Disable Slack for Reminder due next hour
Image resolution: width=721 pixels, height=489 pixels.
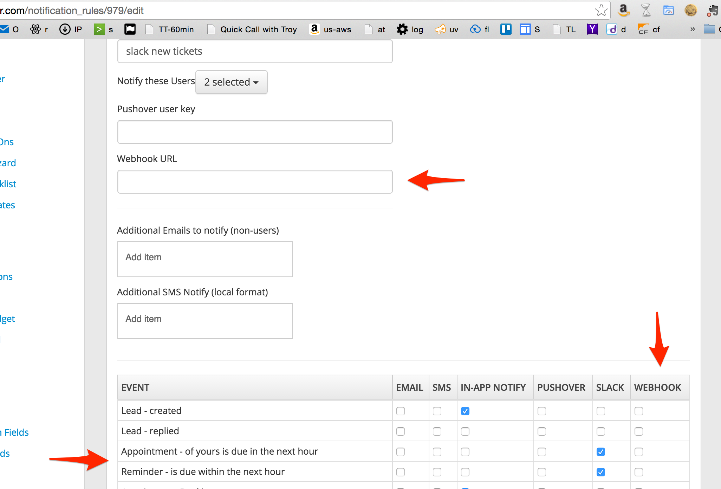pyautogui.click(x=600, y=472)
